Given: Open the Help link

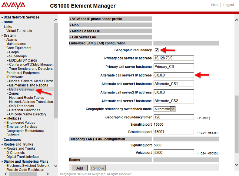Looking at the screenshot, I should 214,5.
